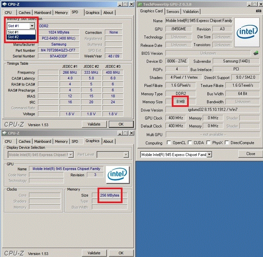Screen dimensions: 263x257
Task: Click the 256 MBytes memory size value
Action: 110,195
